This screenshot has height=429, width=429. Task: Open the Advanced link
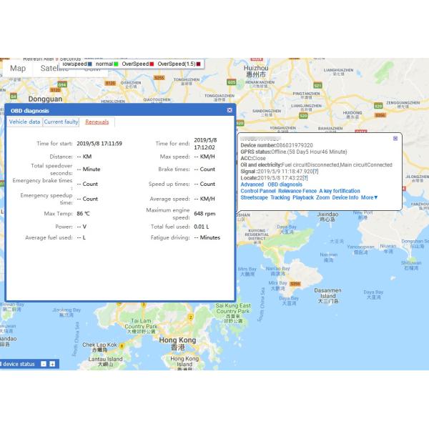coord(252,184)
